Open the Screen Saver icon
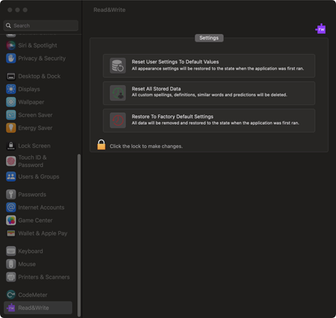Viewport: 336px width, 318px height. 11,115
